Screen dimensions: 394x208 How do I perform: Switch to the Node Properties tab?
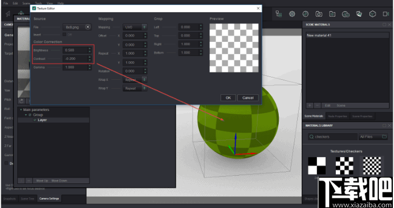coord(337,117)
